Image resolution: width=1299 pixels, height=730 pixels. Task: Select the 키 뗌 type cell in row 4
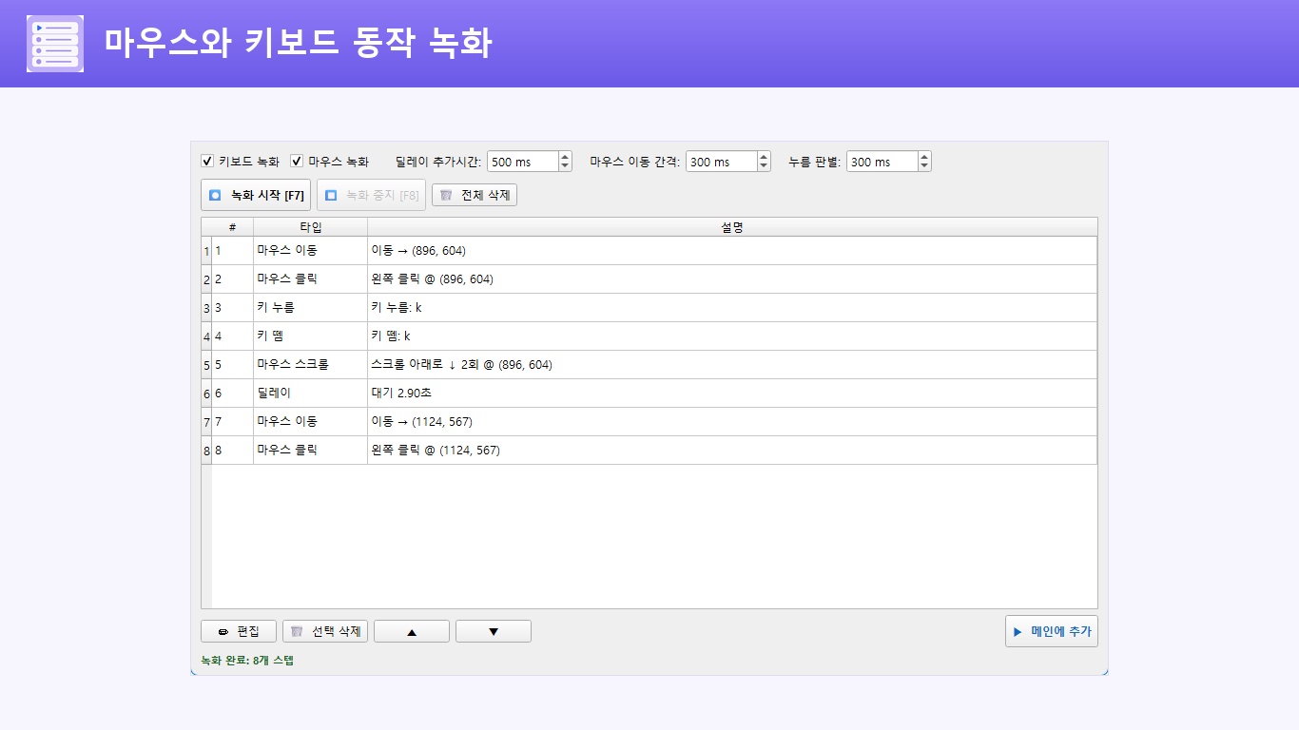310,336
